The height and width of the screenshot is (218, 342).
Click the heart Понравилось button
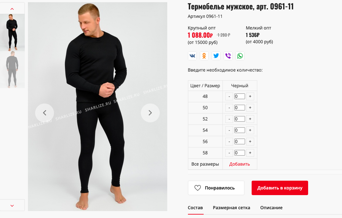(x=216, y=188)
